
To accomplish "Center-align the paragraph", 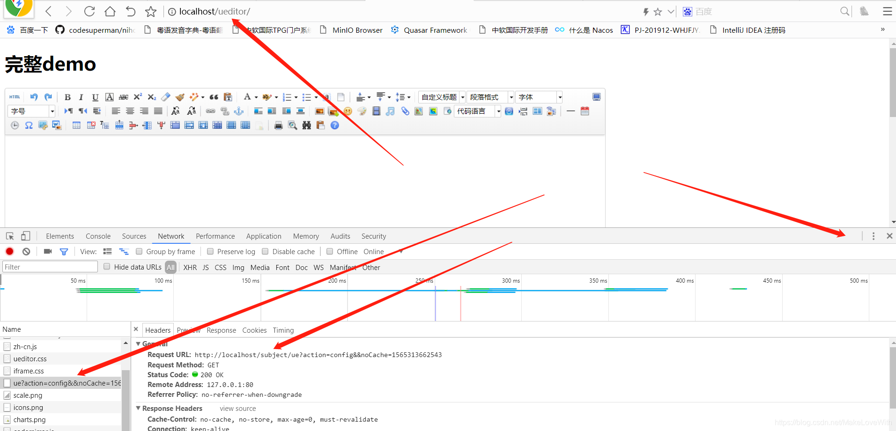I will (x=130, y=111).
